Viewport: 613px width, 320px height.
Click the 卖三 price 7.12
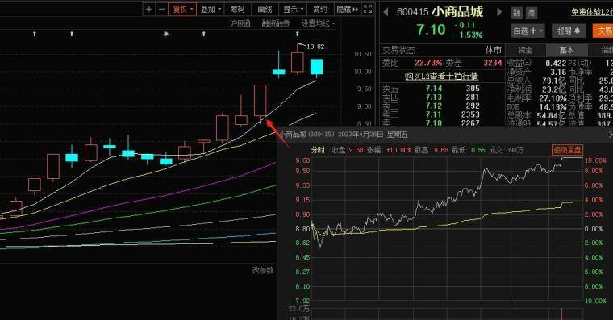[434, 106]
